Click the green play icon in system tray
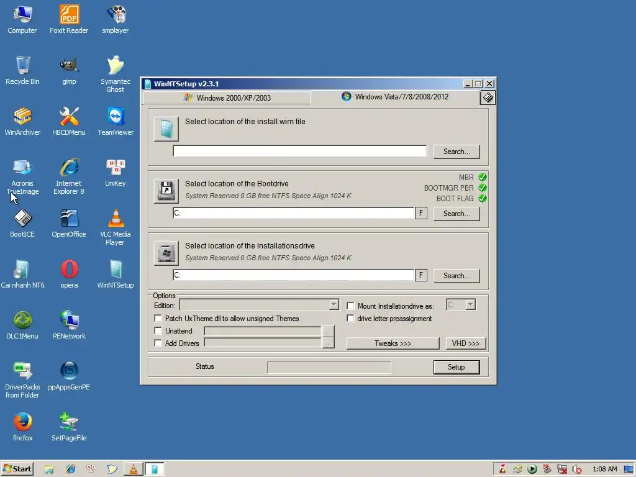Image resolution: width=636 pixels, height=477 pixels. [532, 470]
